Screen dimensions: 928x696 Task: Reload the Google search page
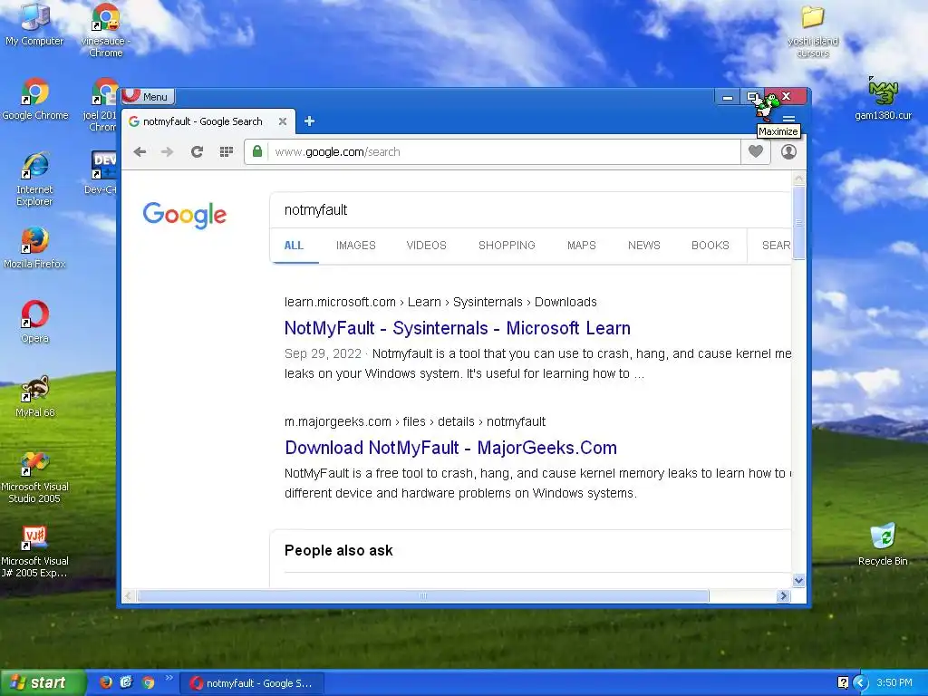point(197,152)
